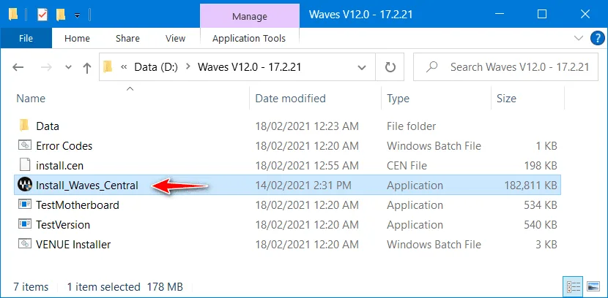
Task: Click the 7 items status bar text
Action: 31,287
